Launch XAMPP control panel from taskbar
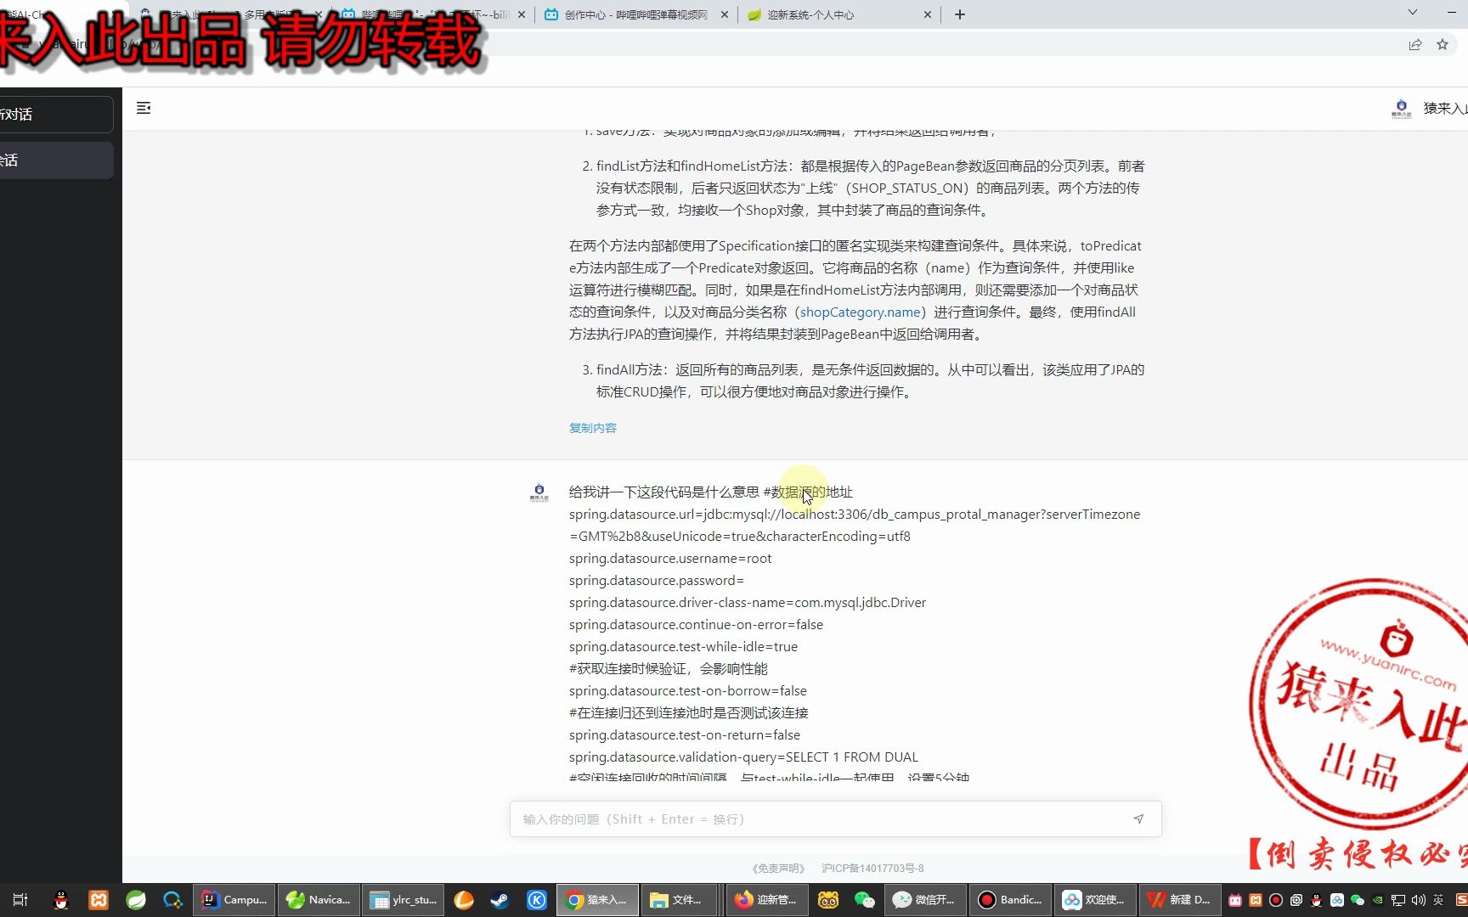 coord(99,900)
